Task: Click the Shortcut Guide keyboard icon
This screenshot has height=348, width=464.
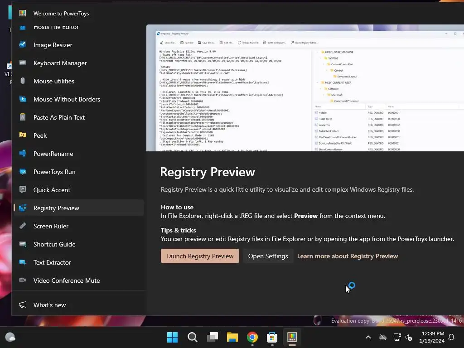Action: [23, 244]
